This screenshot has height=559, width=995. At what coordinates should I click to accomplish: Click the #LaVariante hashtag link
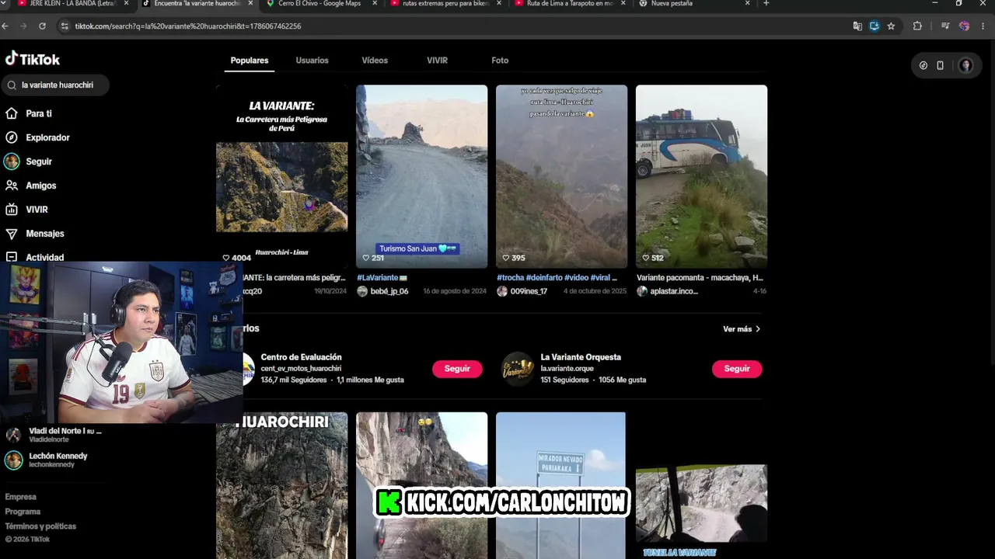tap(382, 277)
